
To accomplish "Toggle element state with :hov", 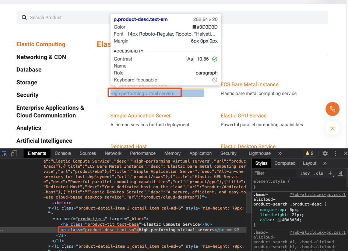I will (305, 173).
